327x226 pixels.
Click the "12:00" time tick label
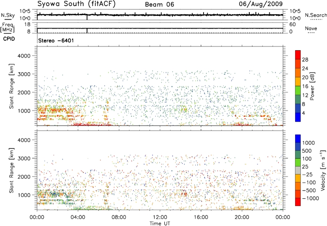(160, 217)
